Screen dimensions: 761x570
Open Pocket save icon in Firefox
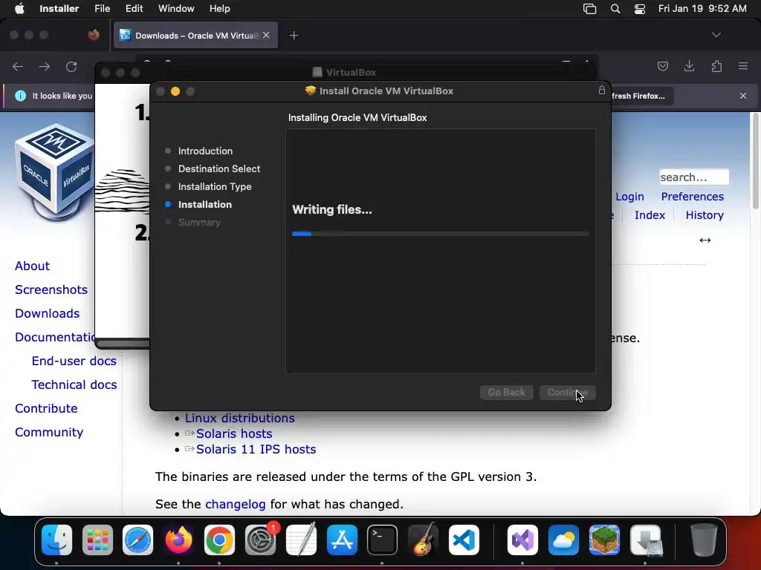(662, 66)
